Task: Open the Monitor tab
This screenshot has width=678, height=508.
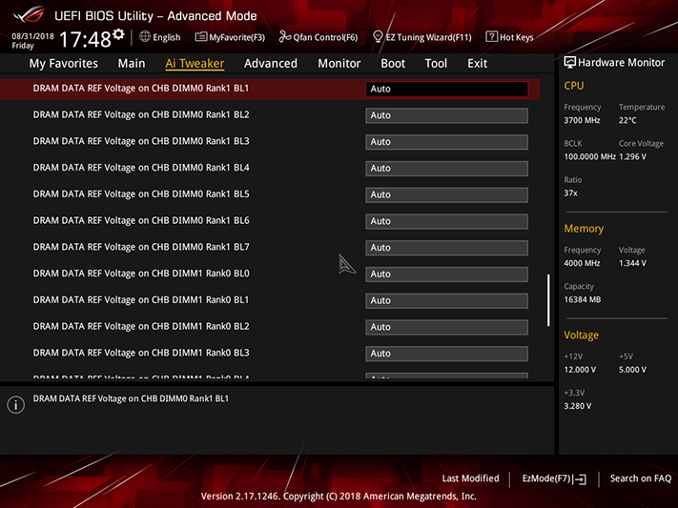Action: pyautogui.click(x=339, y=64)
